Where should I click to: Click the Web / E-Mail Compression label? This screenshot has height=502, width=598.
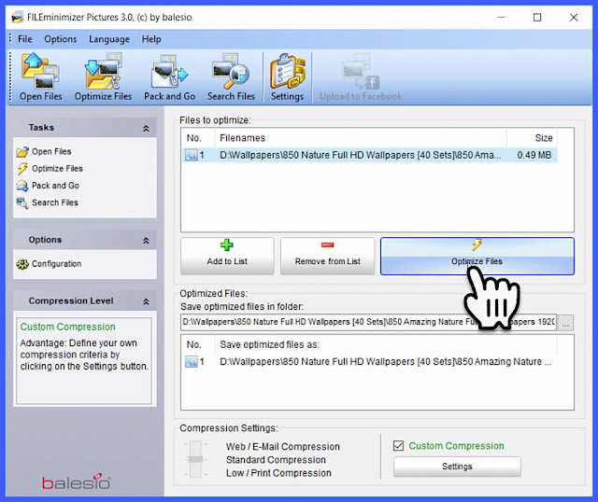[x=282, y=446]
